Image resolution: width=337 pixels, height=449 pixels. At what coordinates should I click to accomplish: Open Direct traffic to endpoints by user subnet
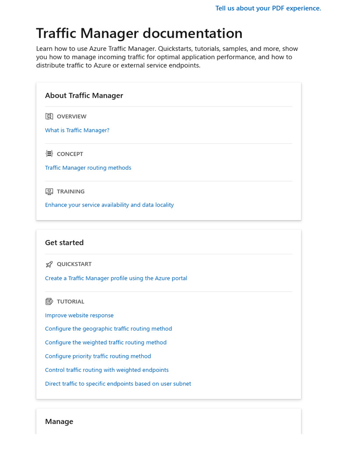pyautogui.click(x=118, y=384)
